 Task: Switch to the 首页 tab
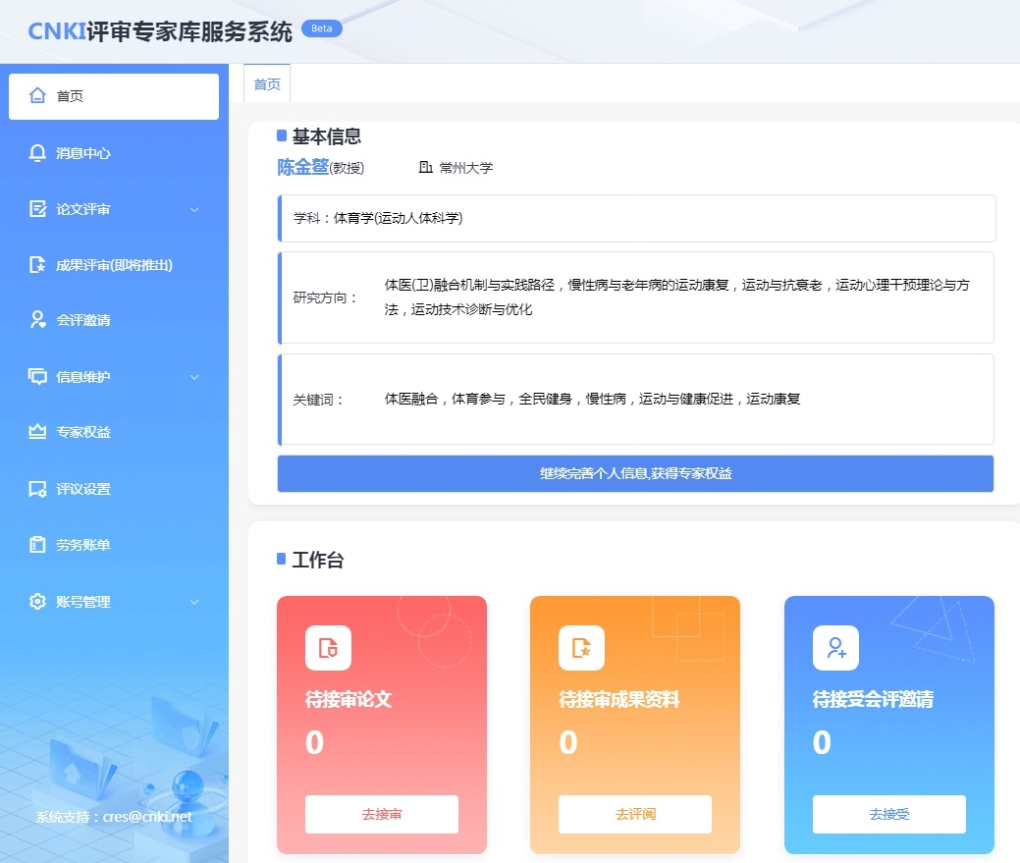pyautogui.click(x=267, y=84)
